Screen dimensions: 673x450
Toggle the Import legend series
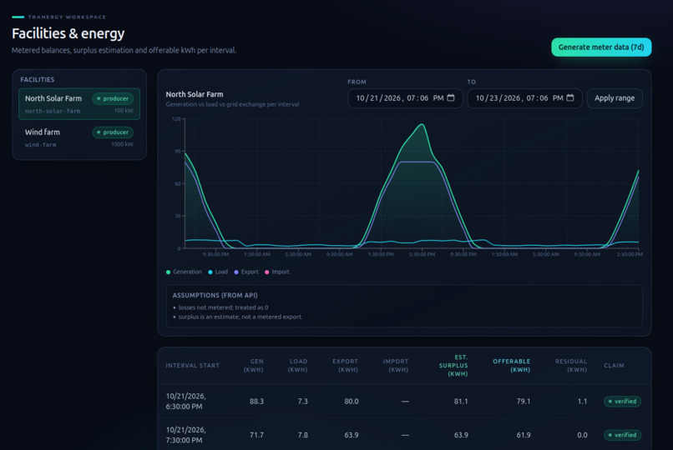click(x=277, y=272)
